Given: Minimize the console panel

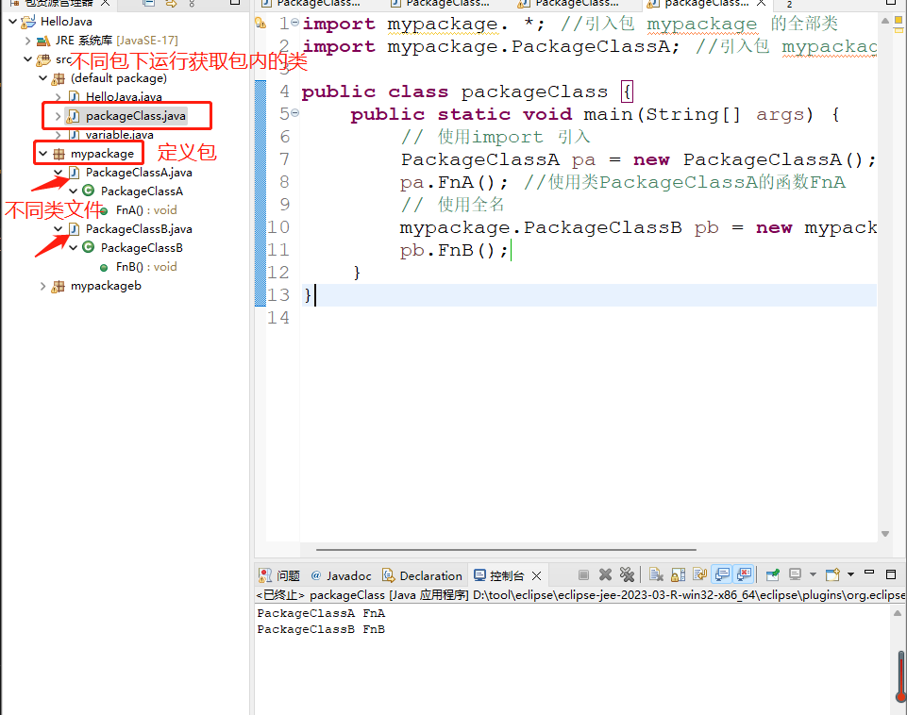Looking at the screenshot, I should point(869,573).
